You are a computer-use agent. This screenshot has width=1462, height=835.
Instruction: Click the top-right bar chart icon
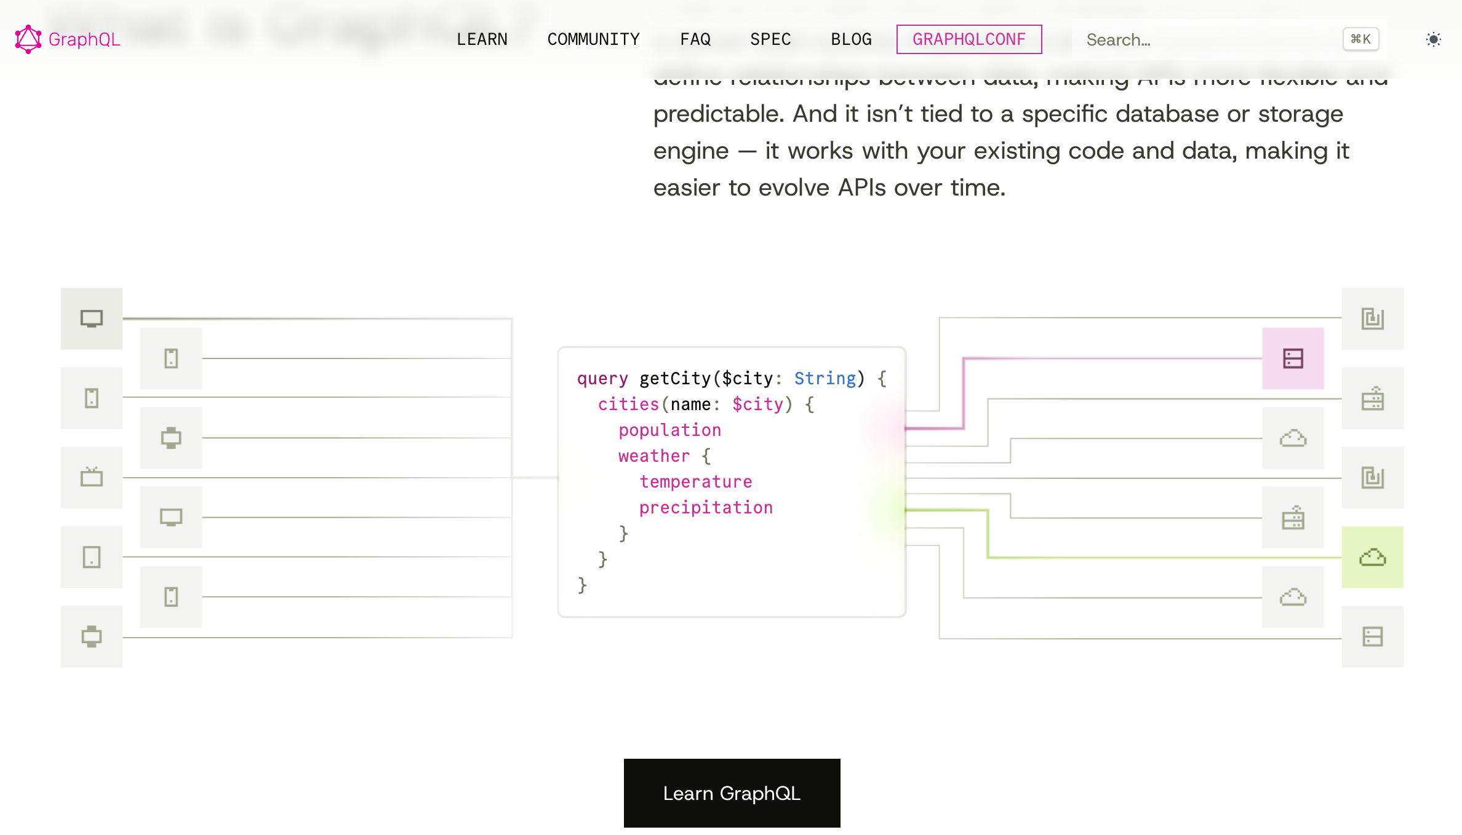tap(1372, 319)
